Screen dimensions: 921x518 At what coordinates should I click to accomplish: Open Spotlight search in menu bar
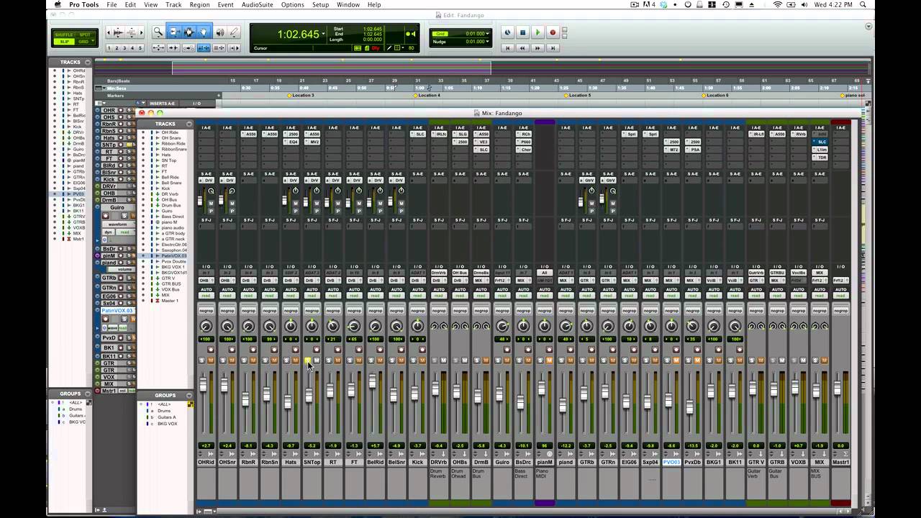[x=863, y=4]
